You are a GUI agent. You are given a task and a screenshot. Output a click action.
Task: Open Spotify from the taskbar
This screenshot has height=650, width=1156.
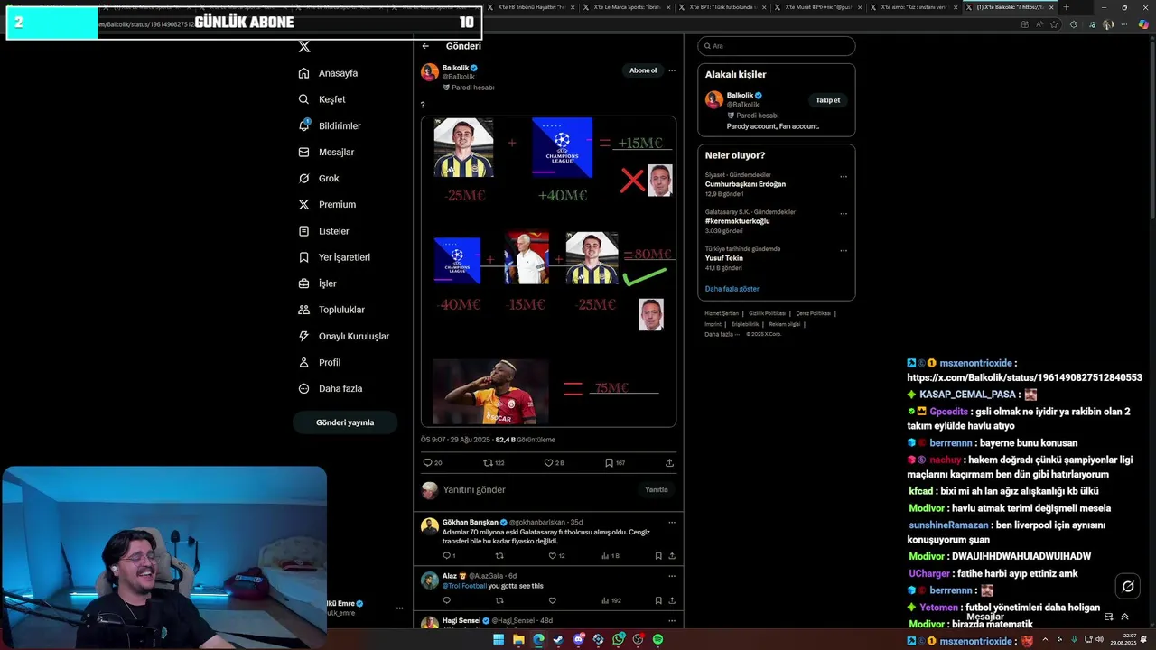[657, 640]
